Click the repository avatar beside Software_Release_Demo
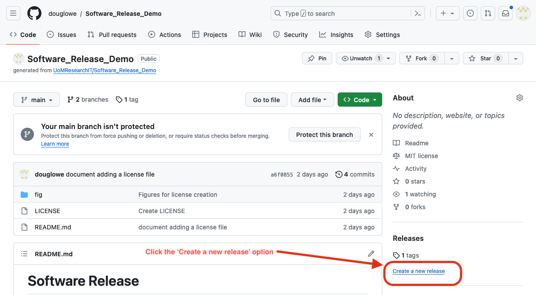This screenshot has height=295, width=536. point(19,59)
